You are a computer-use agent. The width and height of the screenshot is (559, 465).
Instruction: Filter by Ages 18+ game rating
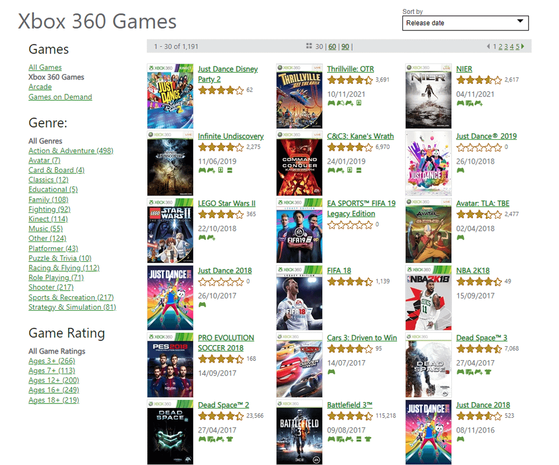click(x=54, y=400)
